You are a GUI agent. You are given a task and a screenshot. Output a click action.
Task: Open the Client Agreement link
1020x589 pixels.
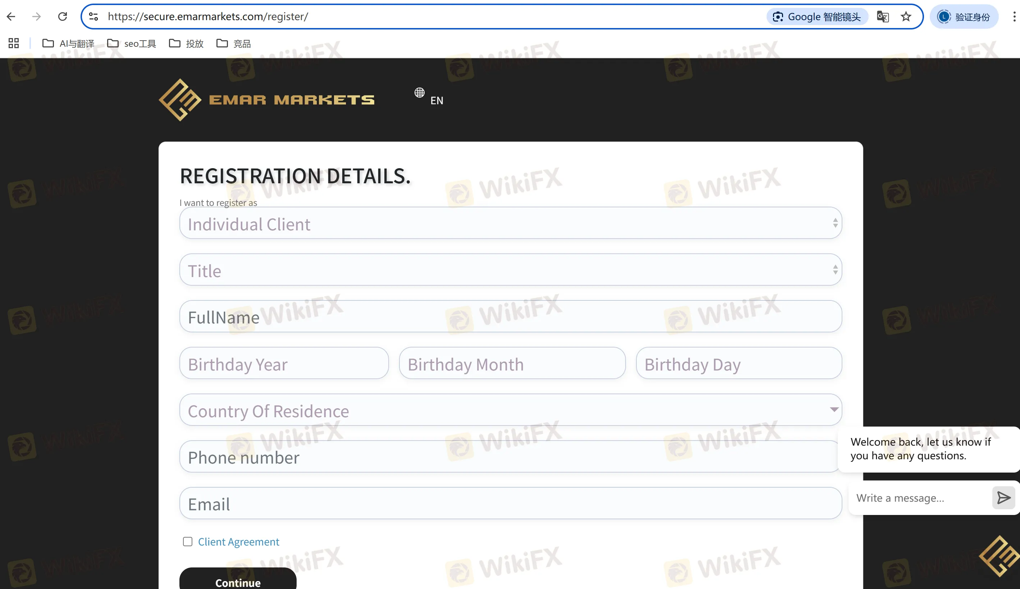[x=238, y=542]
